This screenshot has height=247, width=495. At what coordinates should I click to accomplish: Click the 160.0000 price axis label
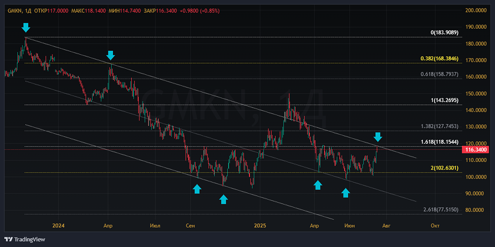coord(475,77)
